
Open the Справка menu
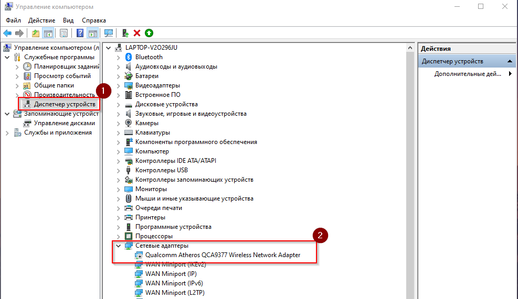tap(94, 20)
